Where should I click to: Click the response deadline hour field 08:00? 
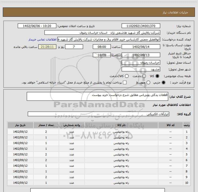102,47
